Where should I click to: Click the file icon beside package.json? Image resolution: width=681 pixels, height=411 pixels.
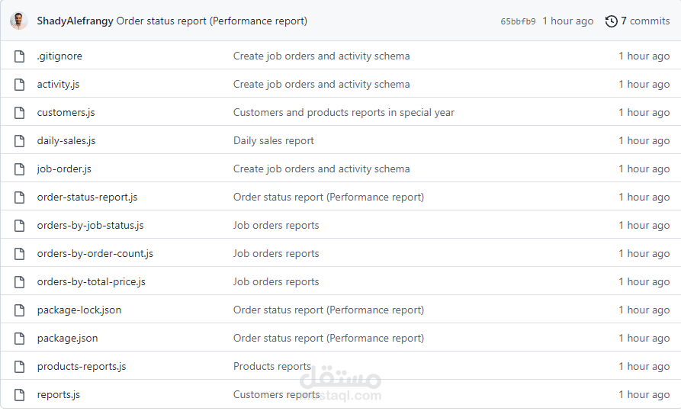tap(20, 339)
